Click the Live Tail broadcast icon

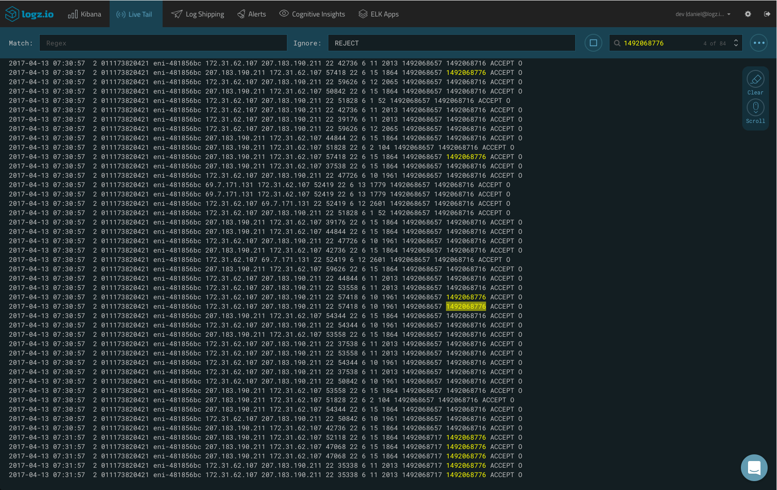coord(121,14)
